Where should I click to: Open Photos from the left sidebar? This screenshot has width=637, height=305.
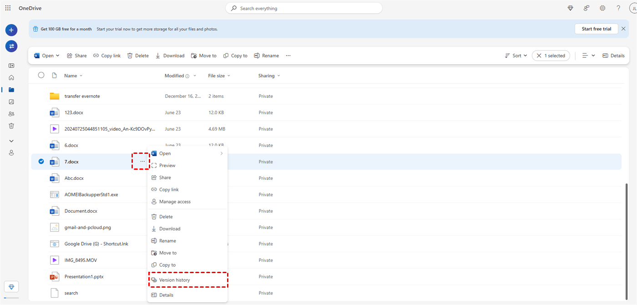pyautogui.click(x=11, y=102)
